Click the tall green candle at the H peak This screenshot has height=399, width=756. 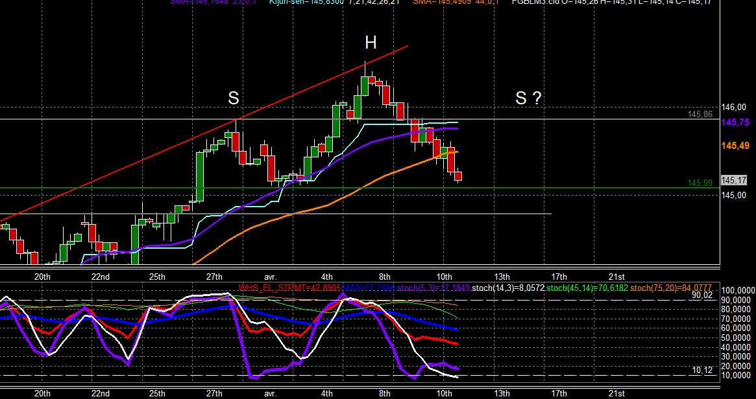[365, 85]
